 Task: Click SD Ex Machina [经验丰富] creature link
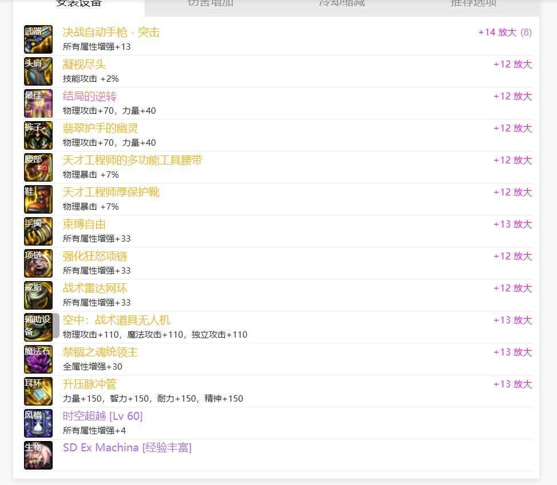tap(127, 448)
